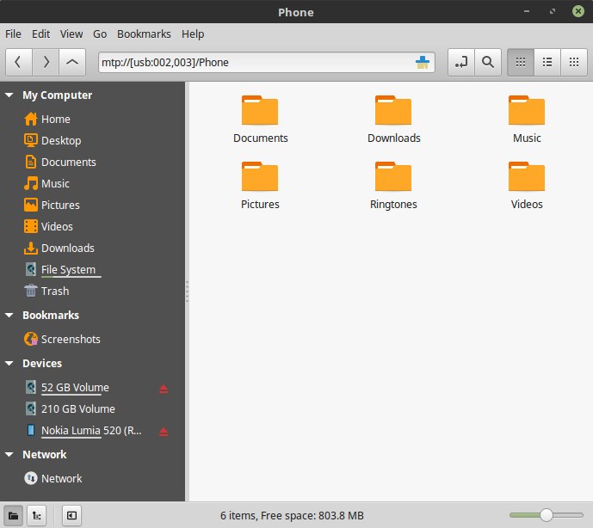593x528 pixels.
Task: Navigate up to the parent folder
Action: [x=73, y=62]
